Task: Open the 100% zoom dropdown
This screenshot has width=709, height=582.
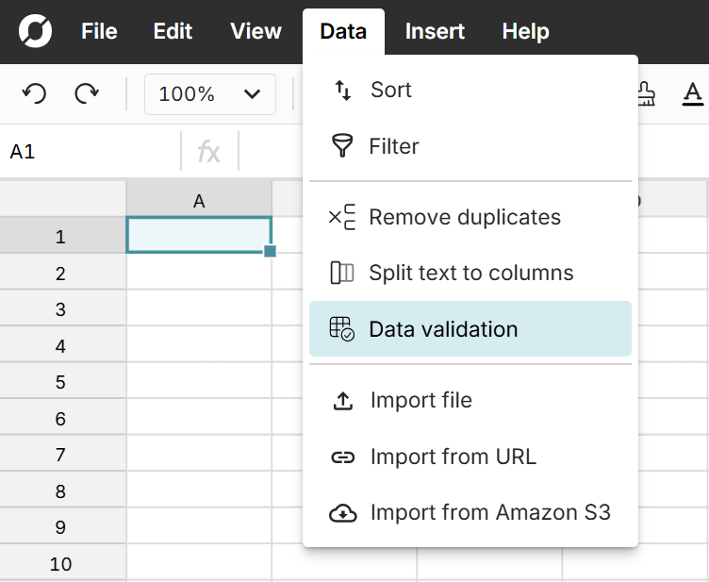Action: click(209, 93)
